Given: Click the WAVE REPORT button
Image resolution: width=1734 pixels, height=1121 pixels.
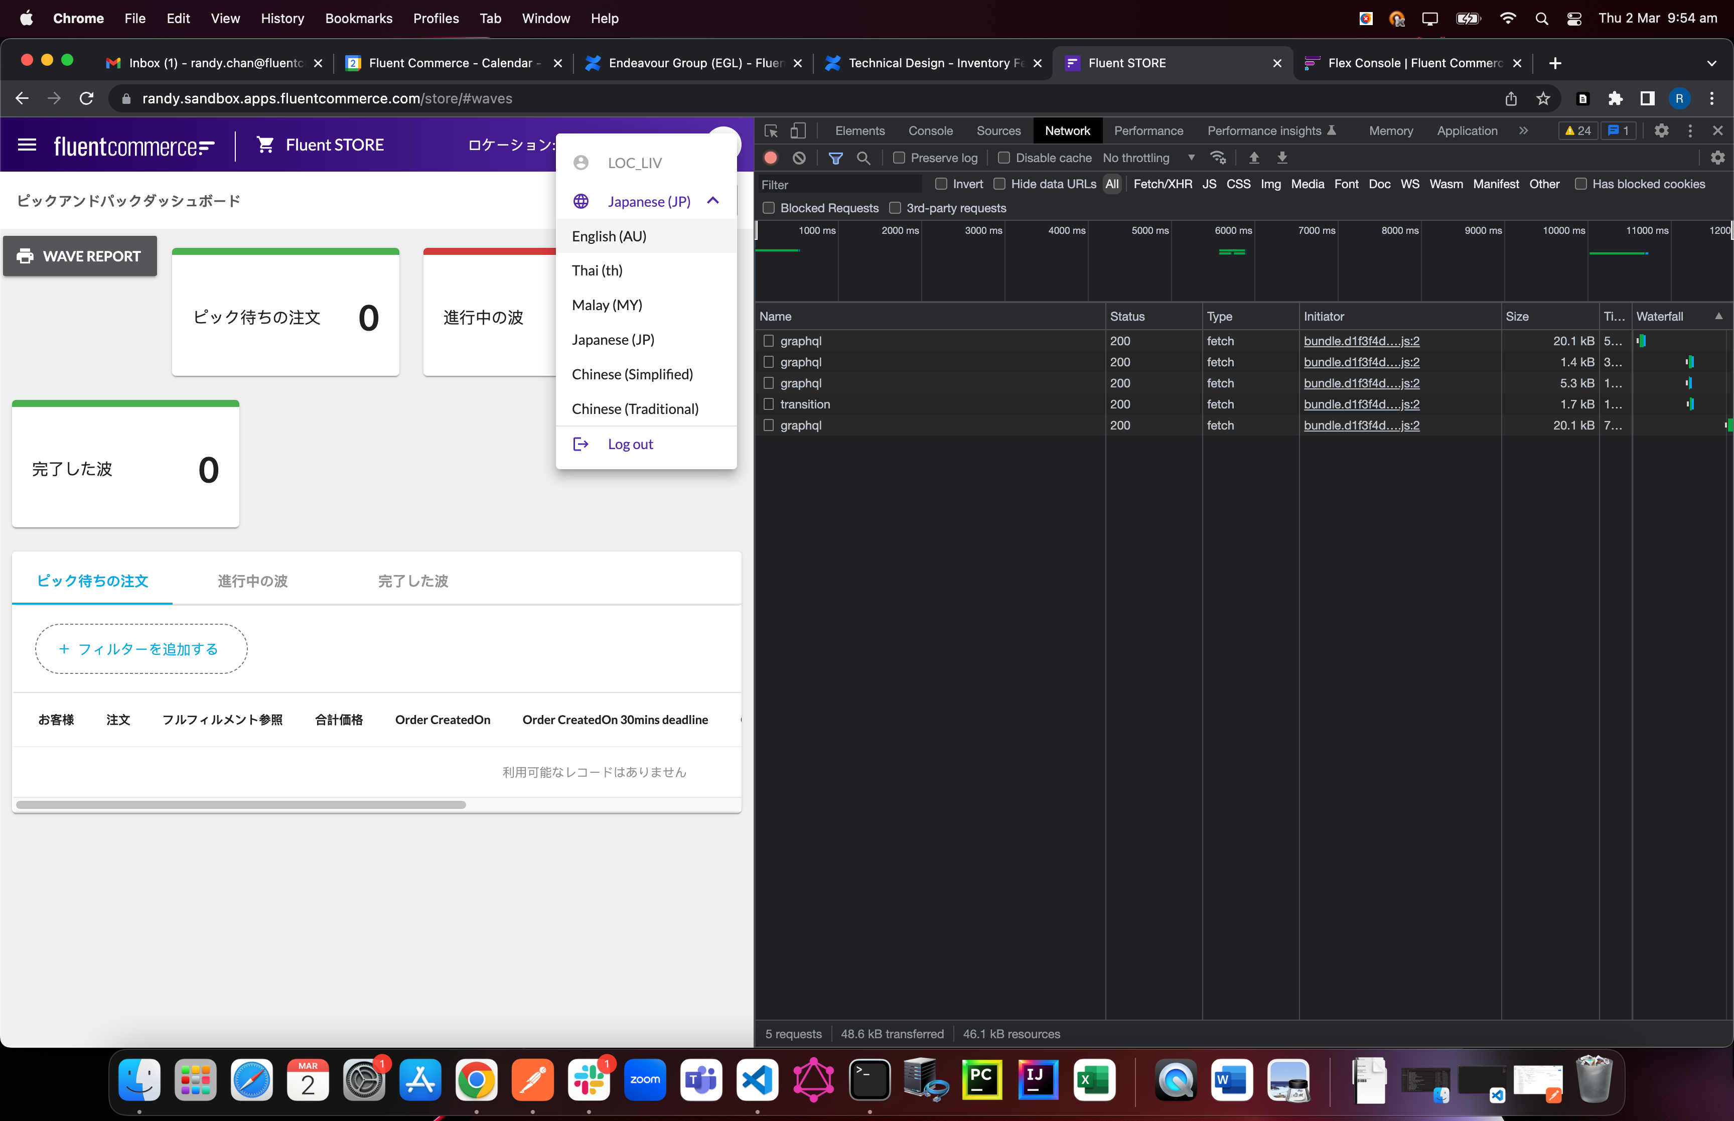Looking at the screenshot, I should pos(81,256).
